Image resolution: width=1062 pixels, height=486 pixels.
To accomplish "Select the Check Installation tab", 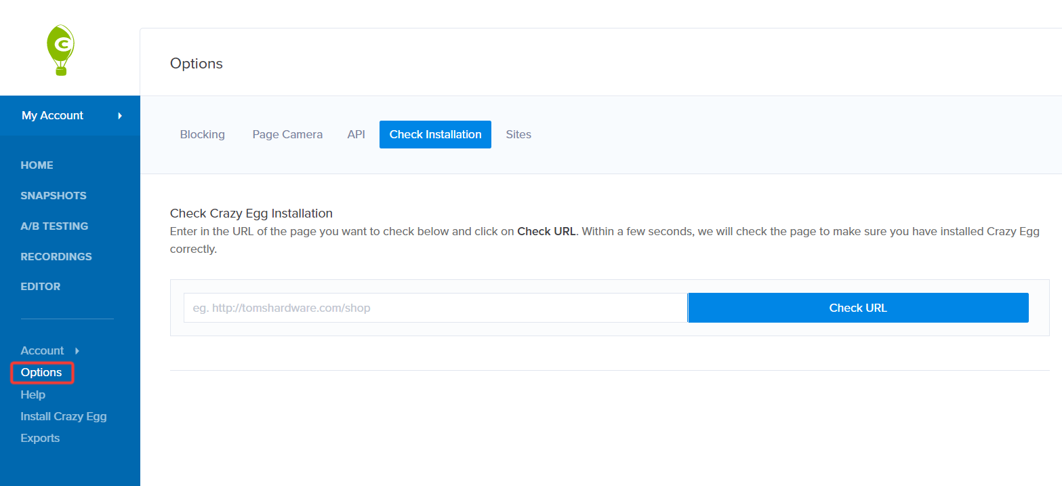I will 435,134.
